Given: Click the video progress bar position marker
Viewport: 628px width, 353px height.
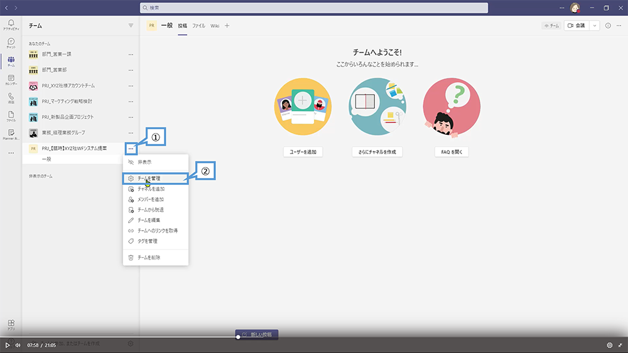Looking at the screenshot, I should pos(238,337).
